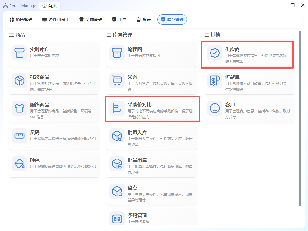Click the 客户 smiley face icon

[215, 108]
